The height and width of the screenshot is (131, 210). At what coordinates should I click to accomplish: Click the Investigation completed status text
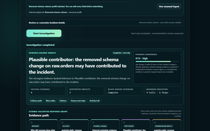[x=40, y=45]
